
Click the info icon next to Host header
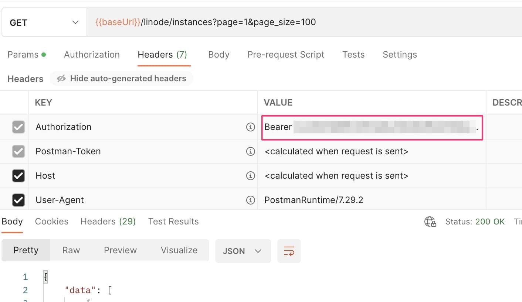[x=250, y=176]
